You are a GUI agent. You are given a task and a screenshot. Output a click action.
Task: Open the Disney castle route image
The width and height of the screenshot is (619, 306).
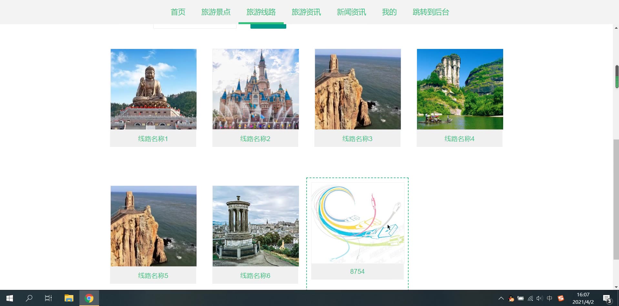(x=256, y=89)
